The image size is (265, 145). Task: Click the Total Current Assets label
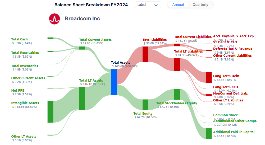coord(95,40)
